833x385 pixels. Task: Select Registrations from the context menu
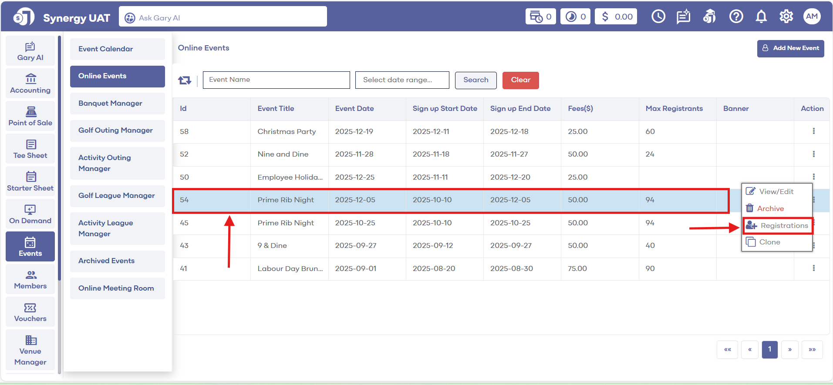click(778, 226)
